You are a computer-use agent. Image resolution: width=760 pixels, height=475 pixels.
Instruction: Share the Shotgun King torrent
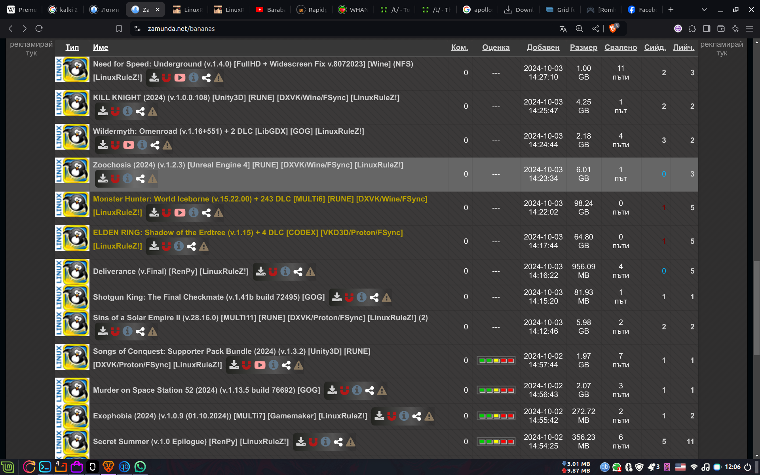[x=374, y=297]
